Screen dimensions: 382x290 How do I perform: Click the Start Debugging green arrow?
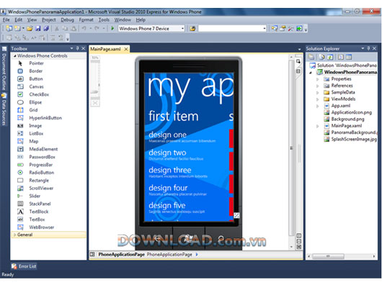[112, 29]
